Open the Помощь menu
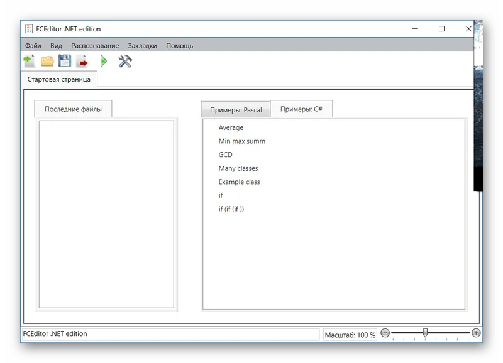Image resolution: width=503 pixels, height=363 pixels. coord(179,46)
